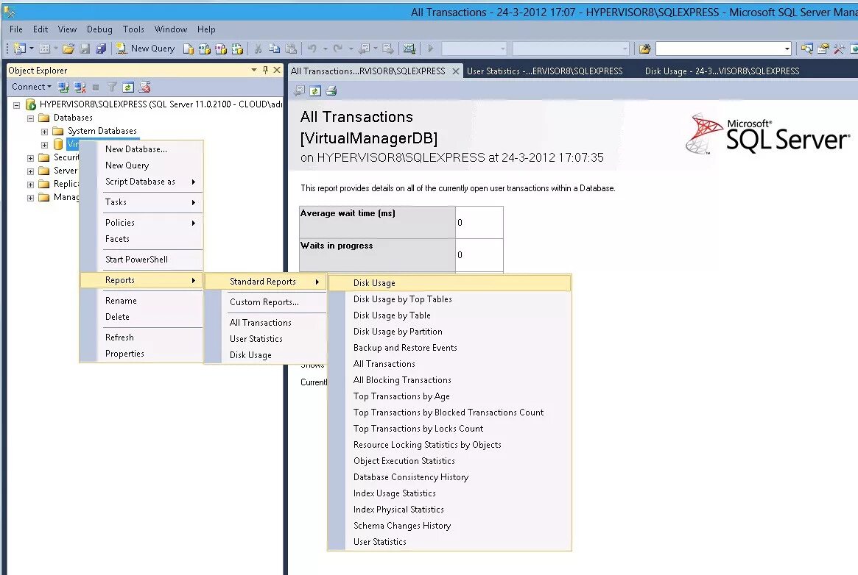Click the Filter funnel icon in Object Explorer
This screenshot has width=858, height=575.
(x=112, y=87)
